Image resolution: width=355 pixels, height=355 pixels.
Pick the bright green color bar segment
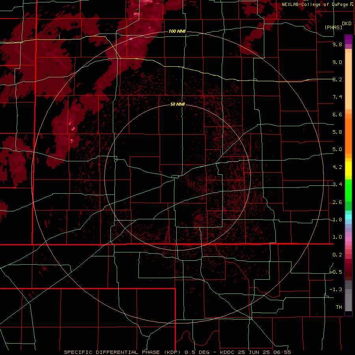pos(348,190)
